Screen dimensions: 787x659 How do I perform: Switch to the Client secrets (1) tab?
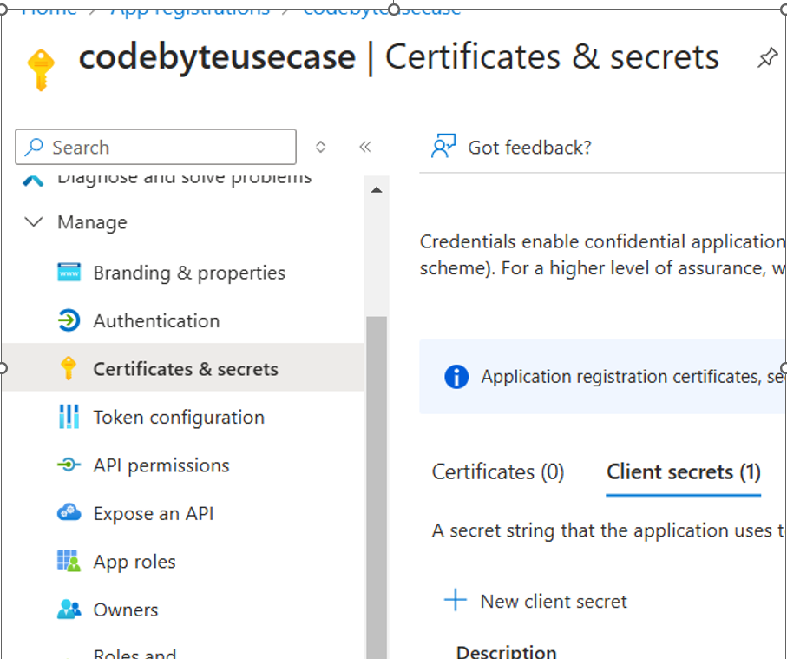pos(683,471)
